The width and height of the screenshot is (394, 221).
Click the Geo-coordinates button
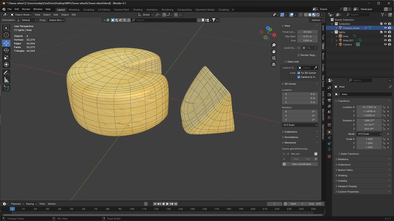click(301, 164)
